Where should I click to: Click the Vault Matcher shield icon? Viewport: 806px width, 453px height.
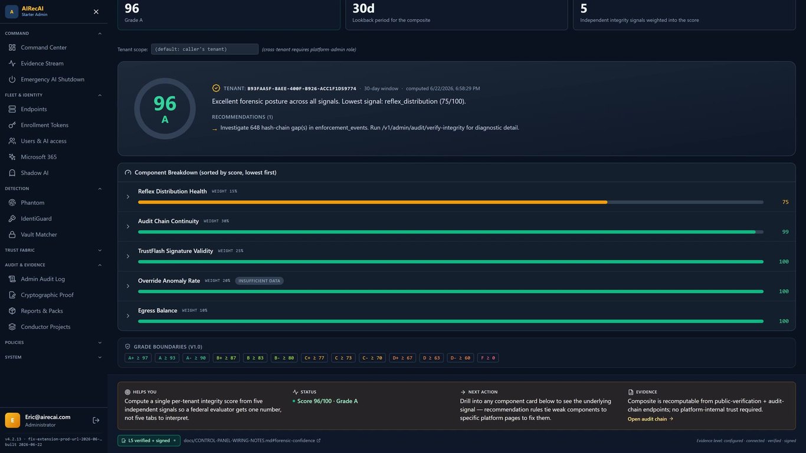coord(12,234)
